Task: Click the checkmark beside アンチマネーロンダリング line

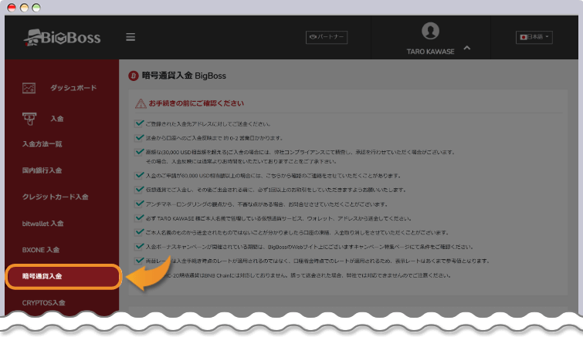Action: pos(140,204)
